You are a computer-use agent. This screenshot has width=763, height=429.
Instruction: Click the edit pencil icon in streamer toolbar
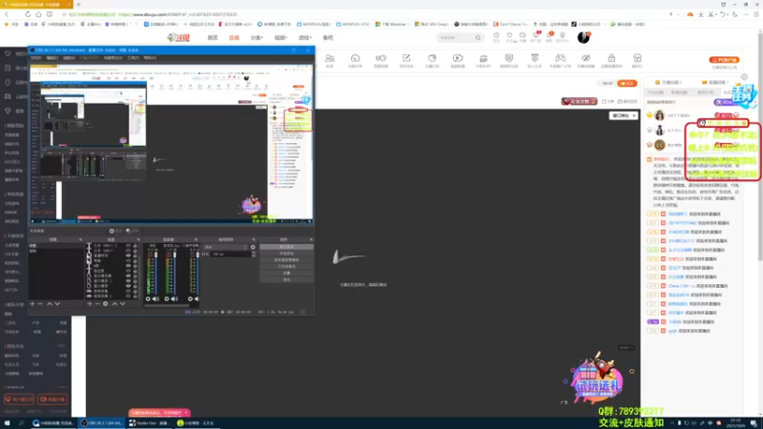(x=406, y=58)
